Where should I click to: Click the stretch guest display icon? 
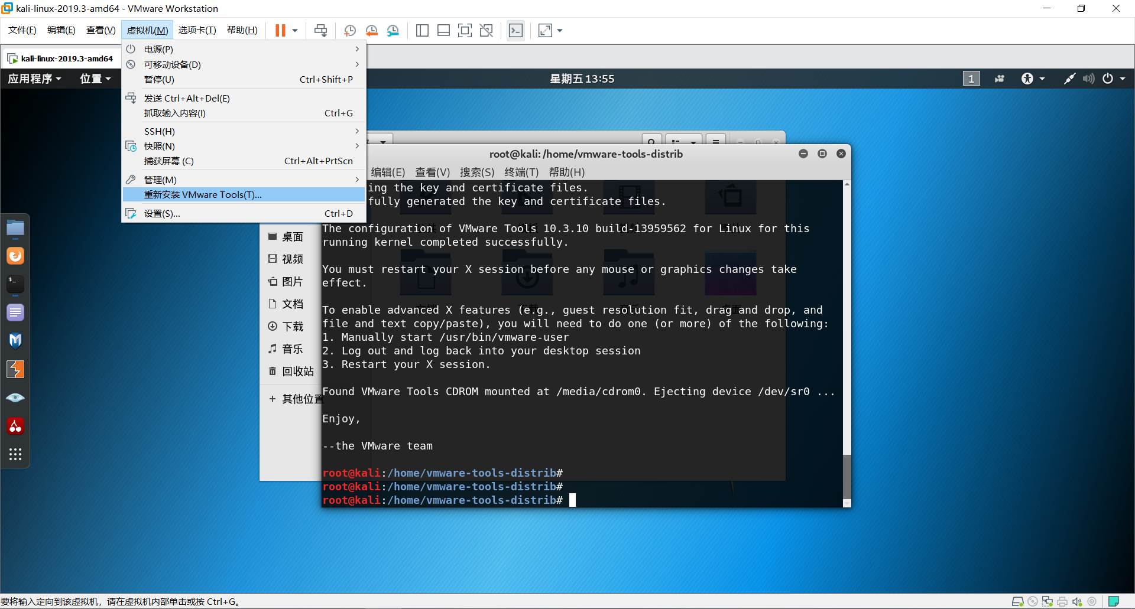click(x=545, y=30)
